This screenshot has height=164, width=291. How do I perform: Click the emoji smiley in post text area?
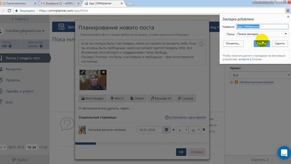click(201, 44)
